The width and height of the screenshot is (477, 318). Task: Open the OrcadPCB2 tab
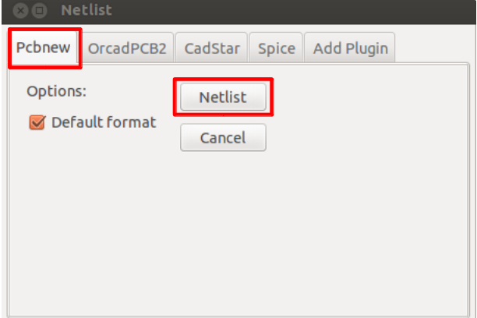pos(128,48)
